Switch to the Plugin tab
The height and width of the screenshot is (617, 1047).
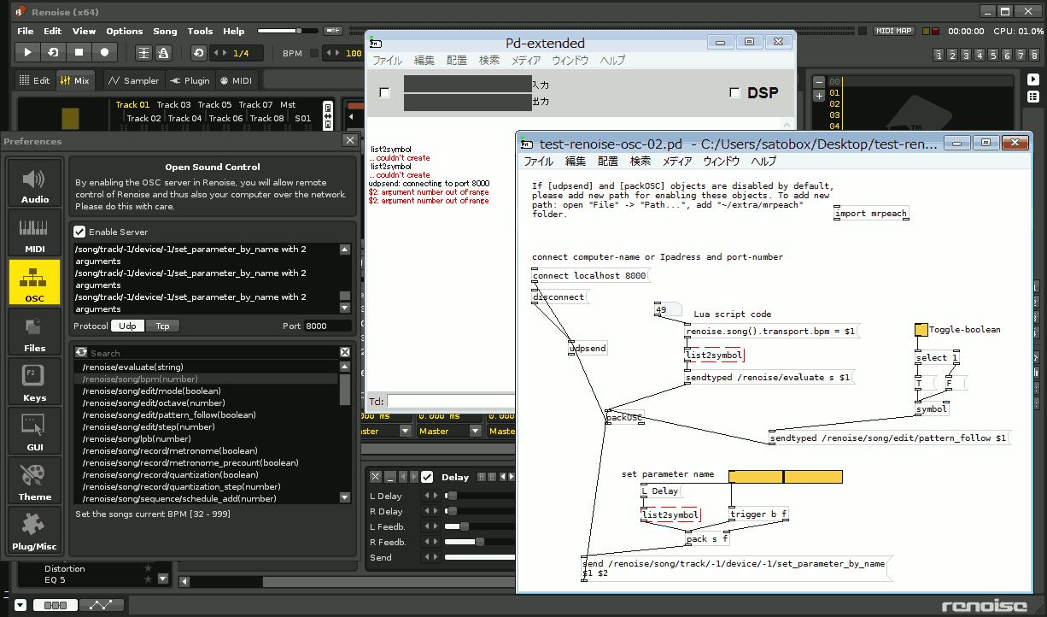coord(190,80)
